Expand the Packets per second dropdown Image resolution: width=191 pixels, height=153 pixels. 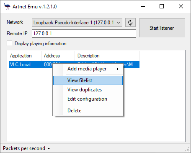tap(26, 148)
